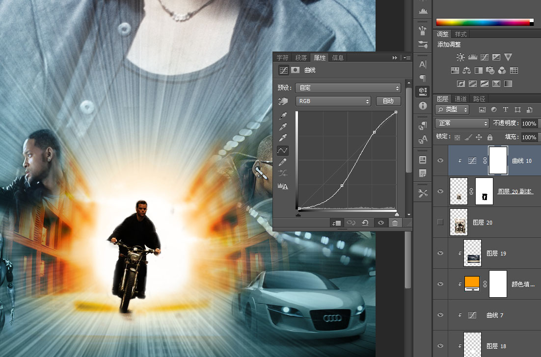
Task: Add a Black & White adjustment
Action: pos(479,70)
